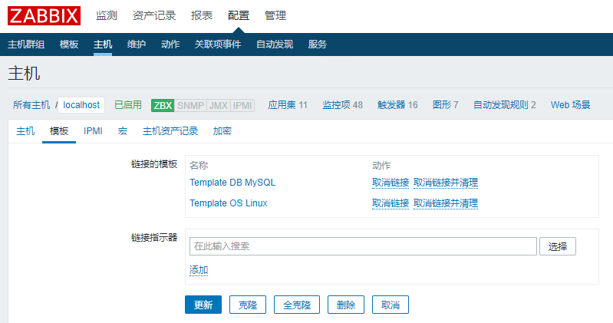Switch to the 宏 tab
This screenshot has width=613, height=323.
123,131
